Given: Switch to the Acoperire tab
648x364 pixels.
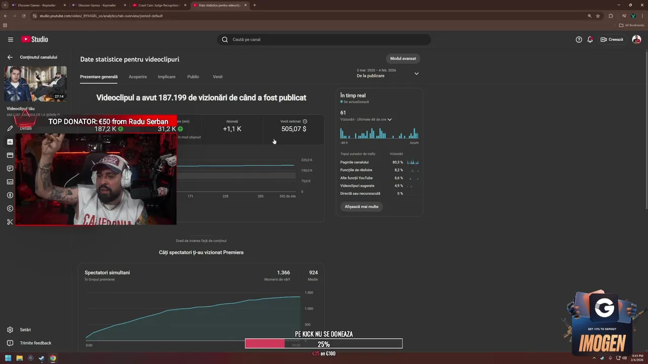Looking at the screenshot, I should click(x=138, y=77).
